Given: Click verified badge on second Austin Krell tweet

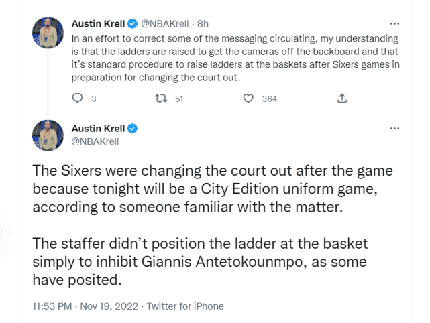Looking at the screenshot, I should [x=133, y=128].
